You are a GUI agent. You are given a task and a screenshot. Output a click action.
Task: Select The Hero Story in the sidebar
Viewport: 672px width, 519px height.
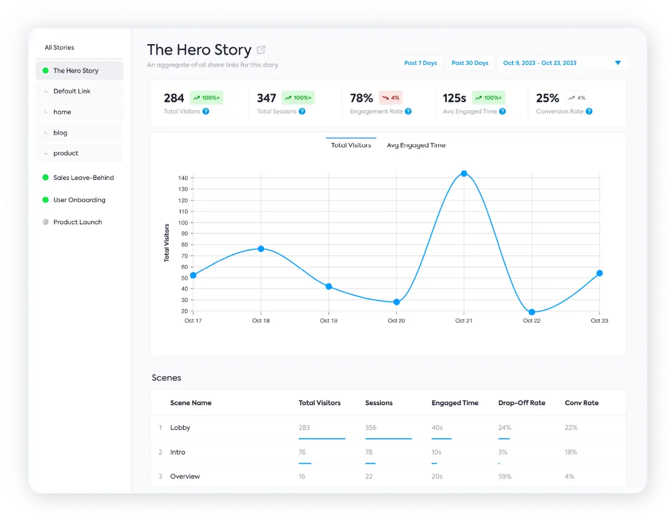pos(76,71)
